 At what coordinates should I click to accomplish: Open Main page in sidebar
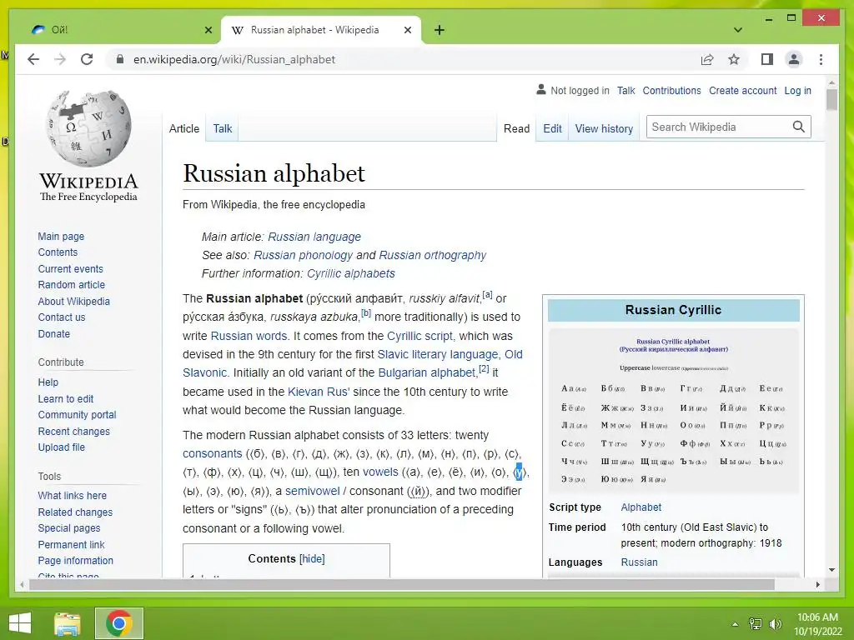[x=61, y=236]
